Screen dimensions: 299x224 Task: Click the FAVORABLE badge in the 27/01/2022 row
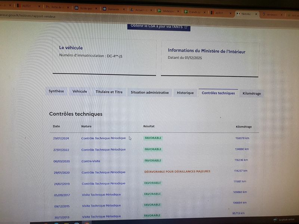[x=153, y=149]
